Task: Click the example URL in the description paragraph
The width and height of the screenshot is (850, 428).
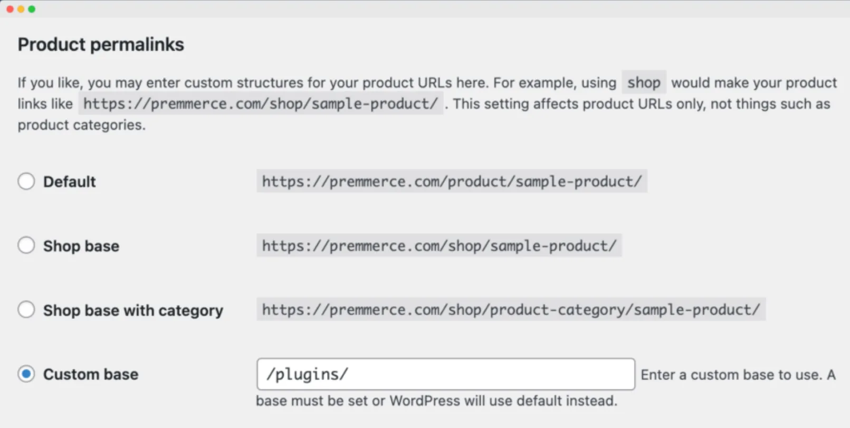Action: click(261, 103)
